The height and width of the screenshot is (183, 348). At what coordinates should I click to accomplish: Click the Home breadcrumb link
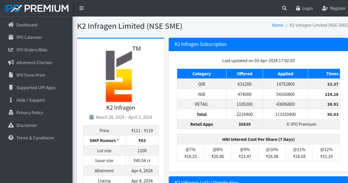pos(278,25)
